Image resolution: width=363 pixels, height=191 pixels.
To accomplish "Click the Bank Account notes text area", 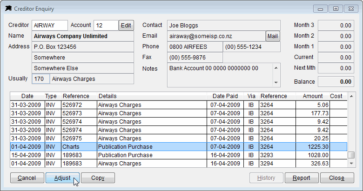I will pyautogui.click(x=220, y=75).
